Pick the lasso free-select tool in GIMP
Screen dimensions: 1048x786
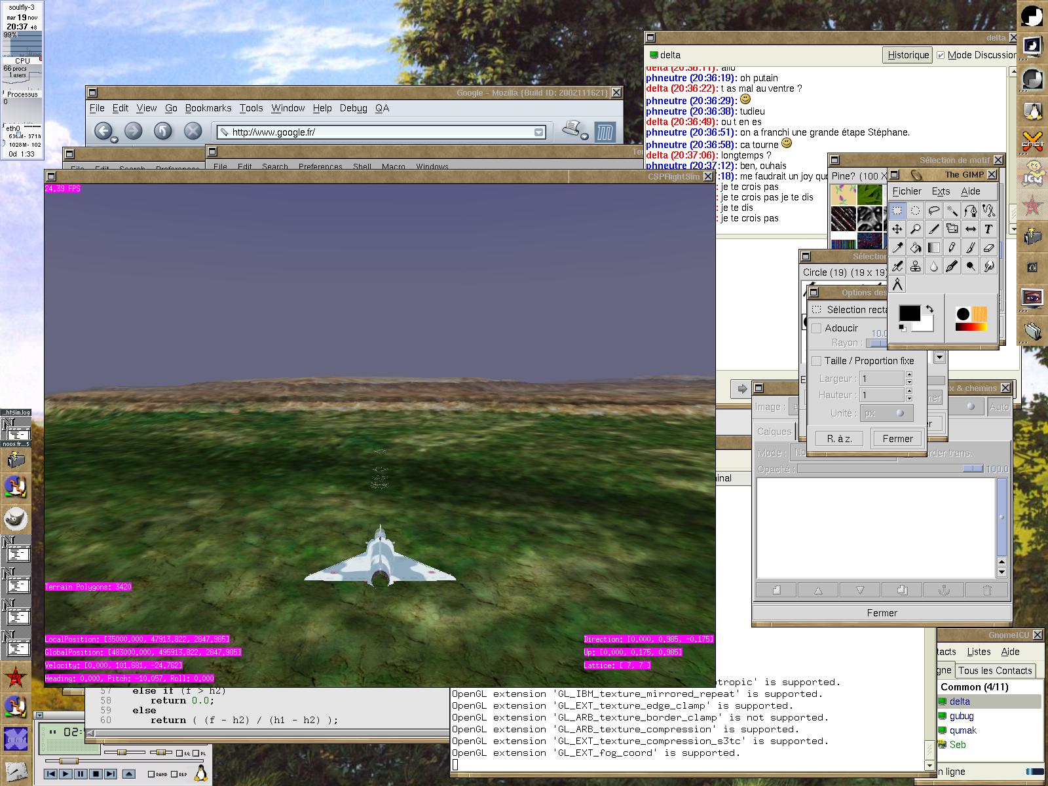(933, 210)
